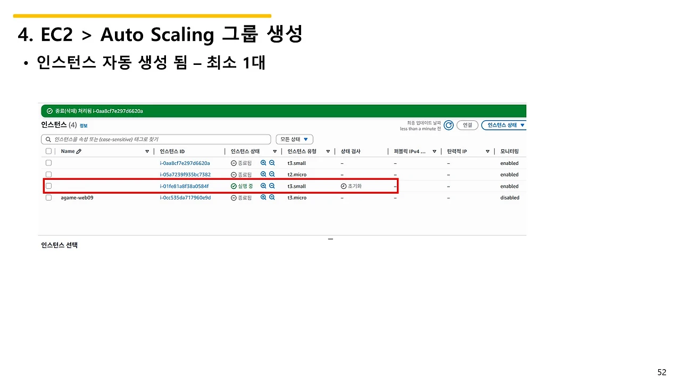Click the search magnifier icon in the filter box
This screenshot has height=383, width=681.
47,139
